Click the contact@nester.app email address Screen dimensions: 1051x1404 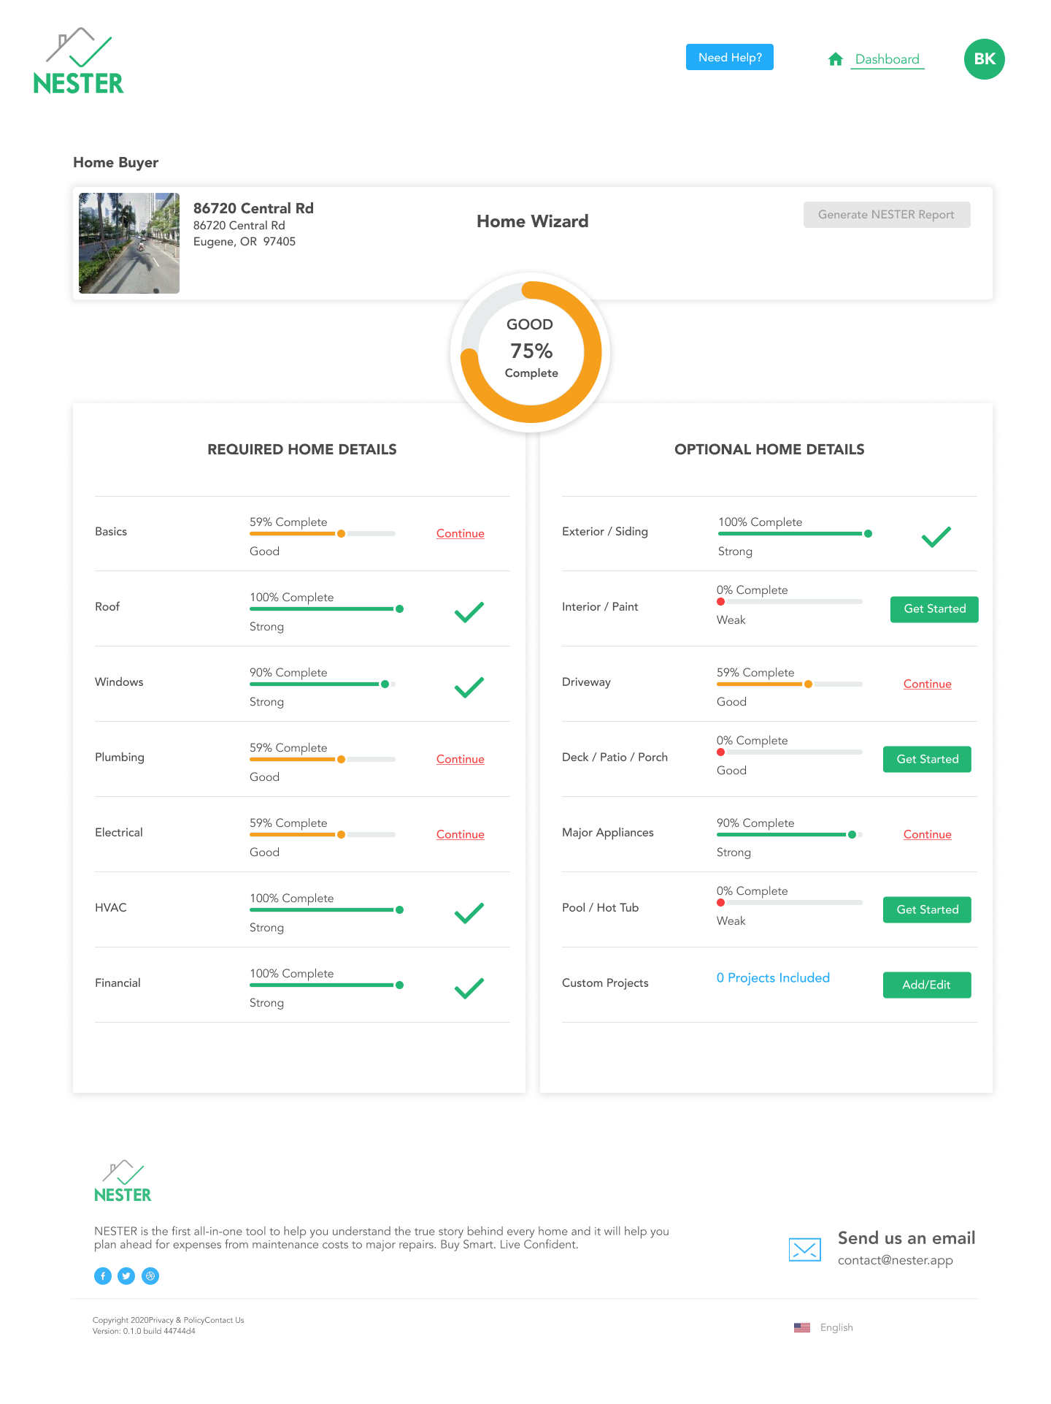tap(896, 1261)
